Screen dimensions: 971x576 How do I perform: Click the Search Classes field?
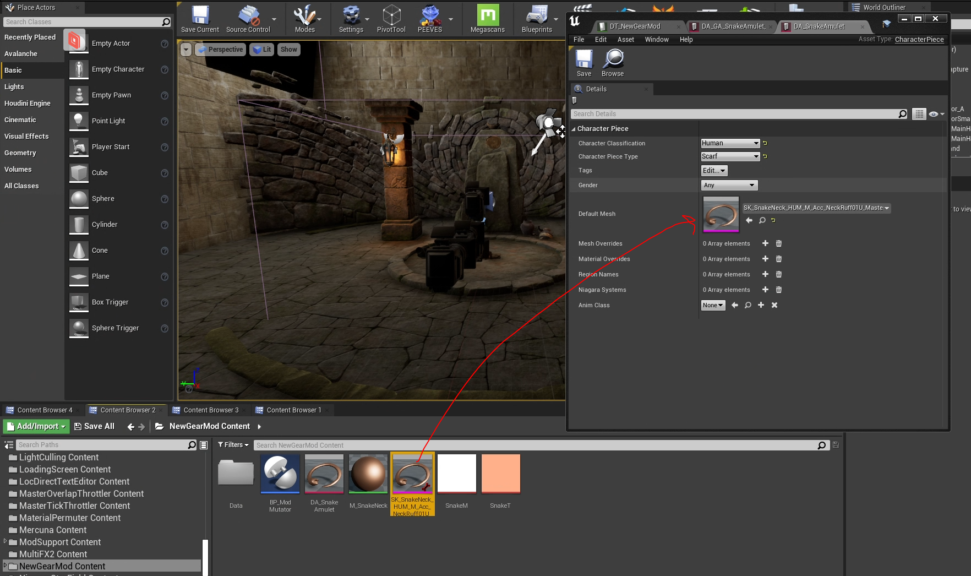83,22
